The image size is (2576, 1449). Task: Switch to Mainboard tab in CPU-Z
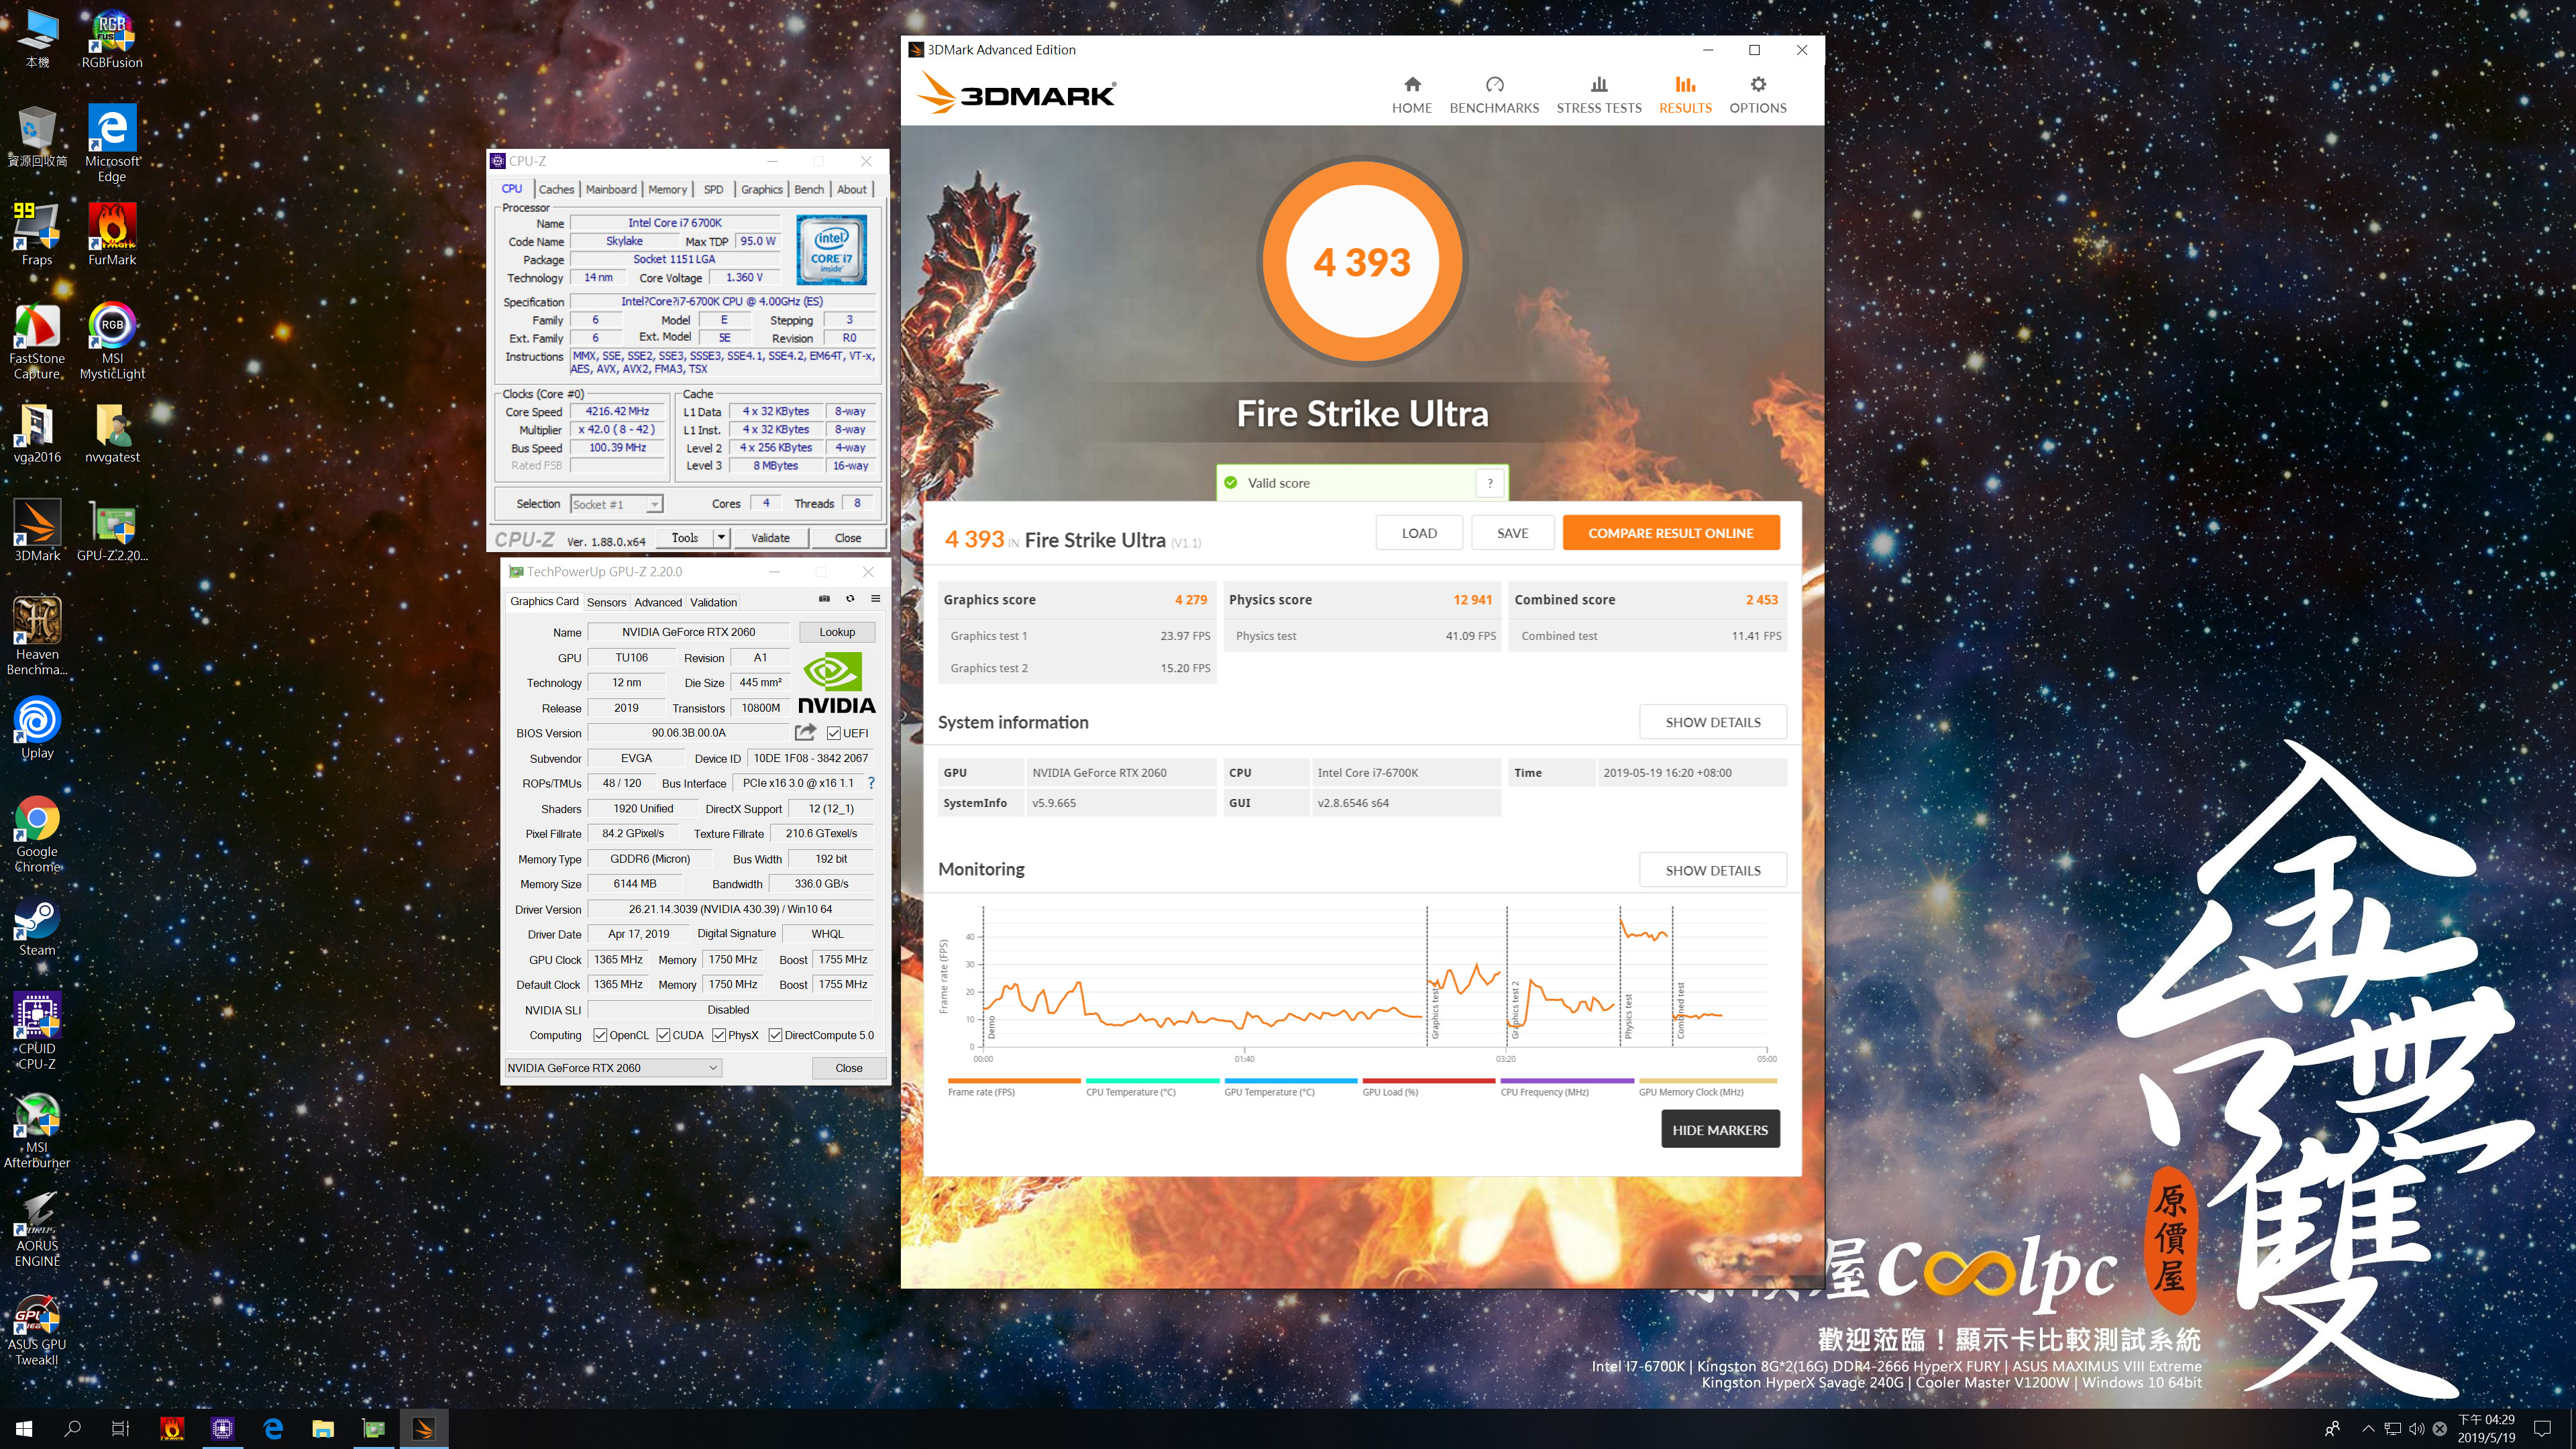click(x=611, y=189)
